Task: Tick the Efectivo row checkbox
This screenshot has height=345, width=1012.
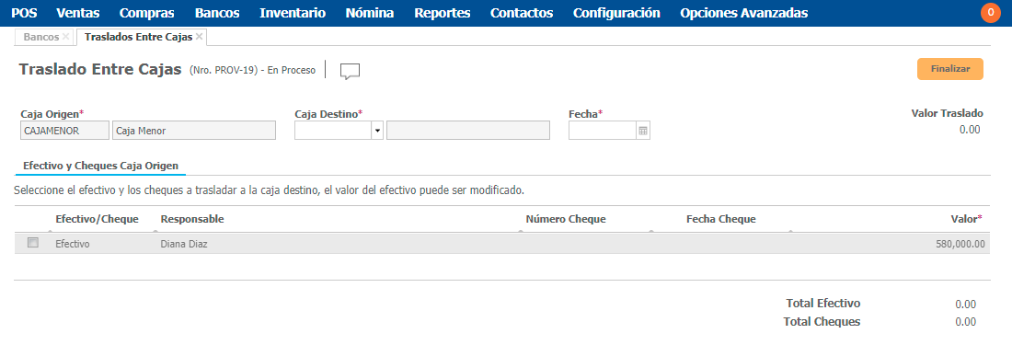Action: tap(33, 243)
